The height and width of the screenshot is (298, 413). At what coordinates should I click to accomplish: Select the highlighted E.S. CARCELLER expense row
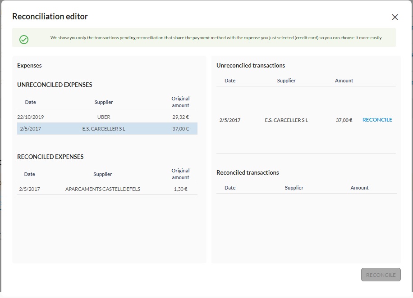[x=104, y=129]
